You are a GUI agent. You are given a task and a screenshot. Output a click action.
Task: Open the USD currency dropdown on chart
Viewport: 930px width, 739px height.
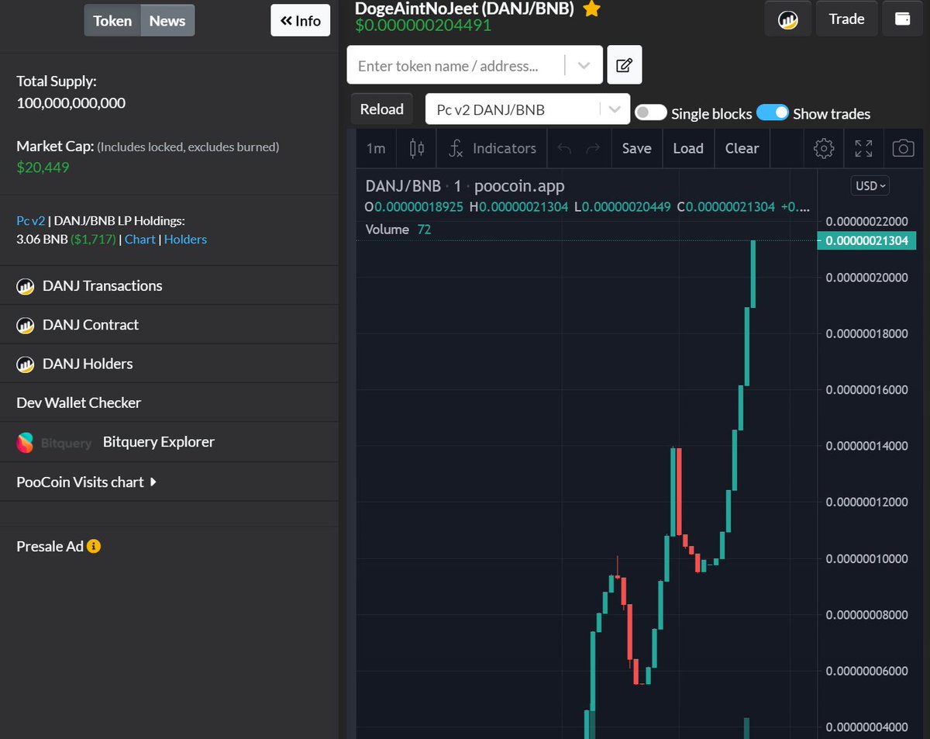pos(870,185)
